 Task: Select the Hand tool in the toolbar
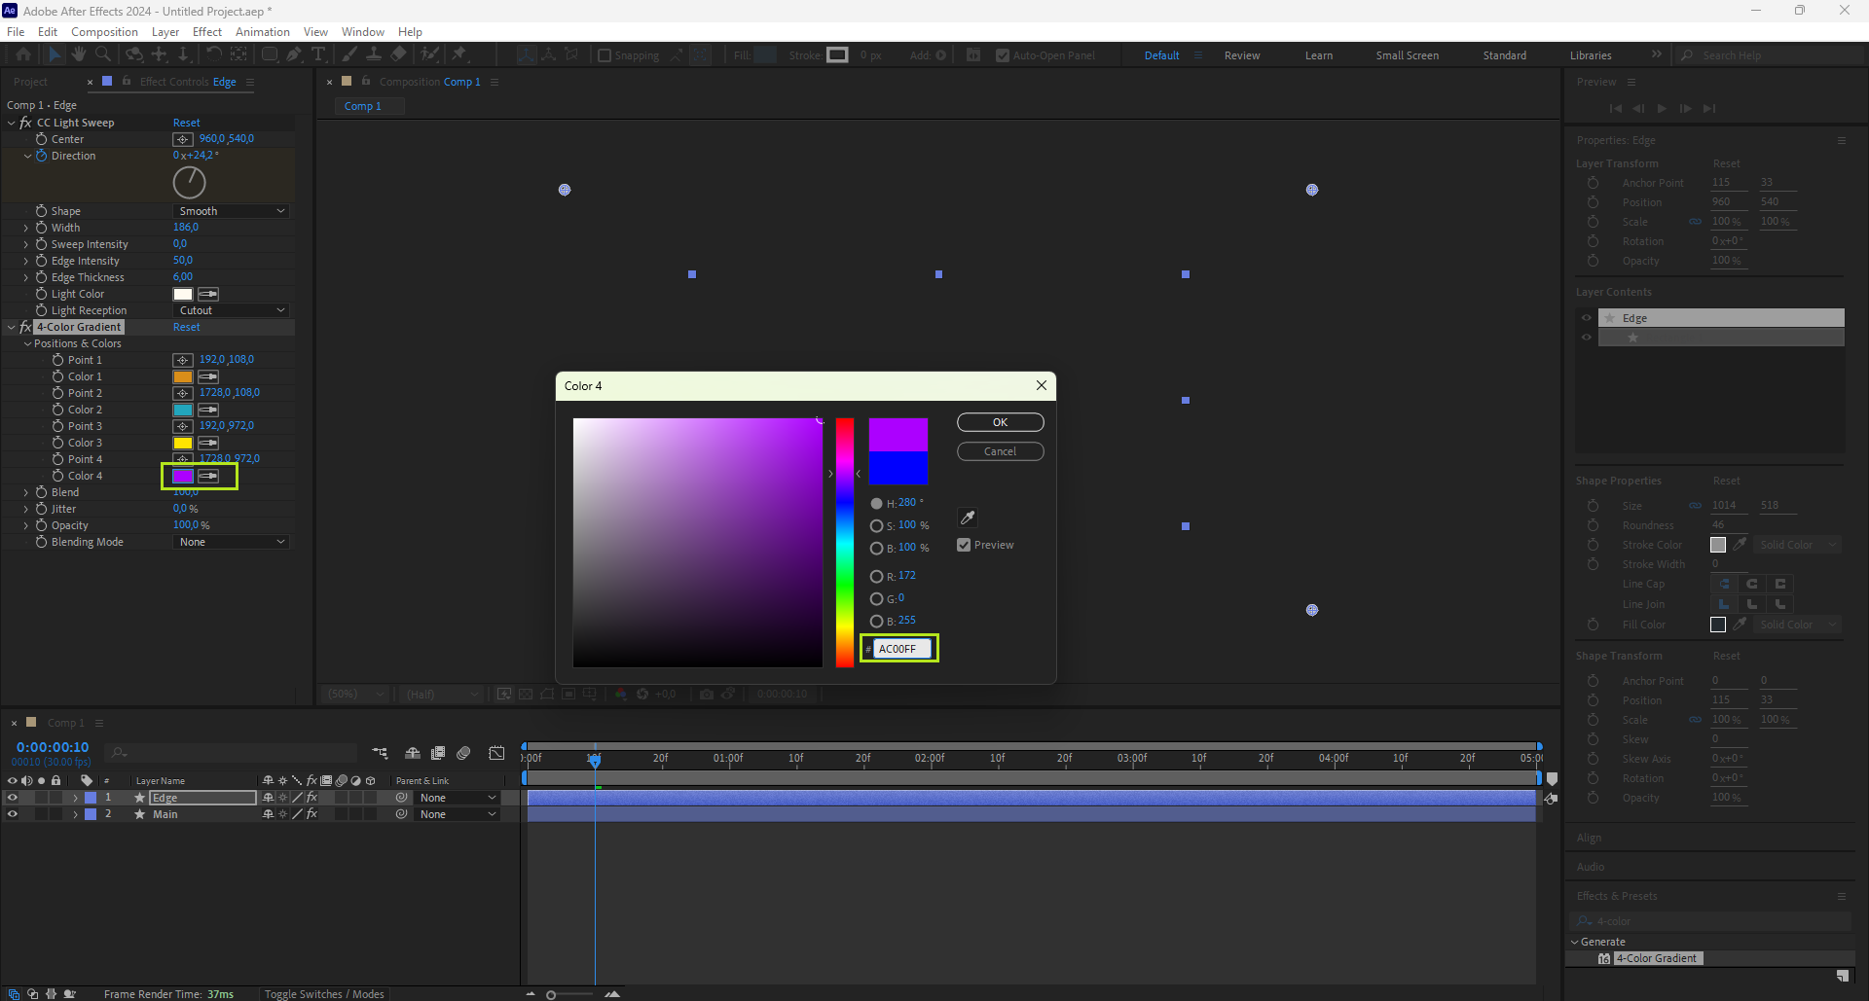pyautogui.click(x=79, y=55)
